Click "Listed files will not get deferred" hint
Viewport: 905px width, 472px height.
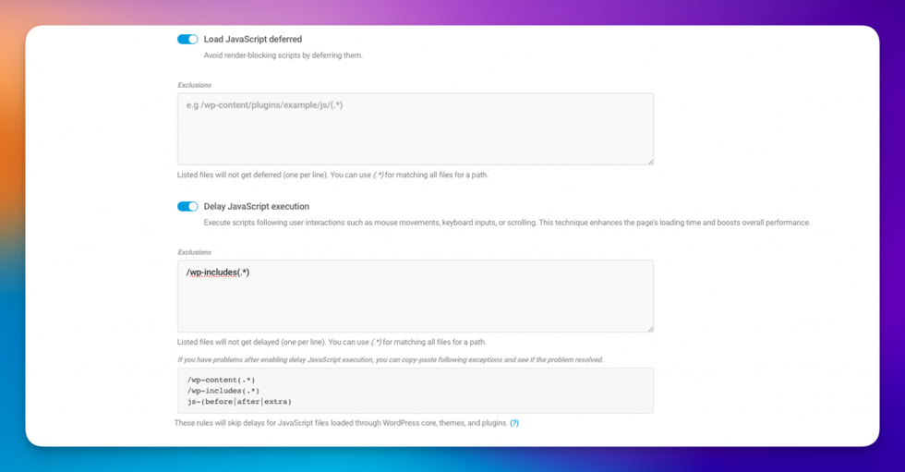(x=332, y=175)
